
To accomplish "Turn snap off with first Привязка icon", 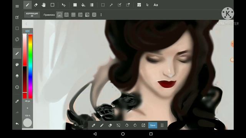I will click(60, 15).
